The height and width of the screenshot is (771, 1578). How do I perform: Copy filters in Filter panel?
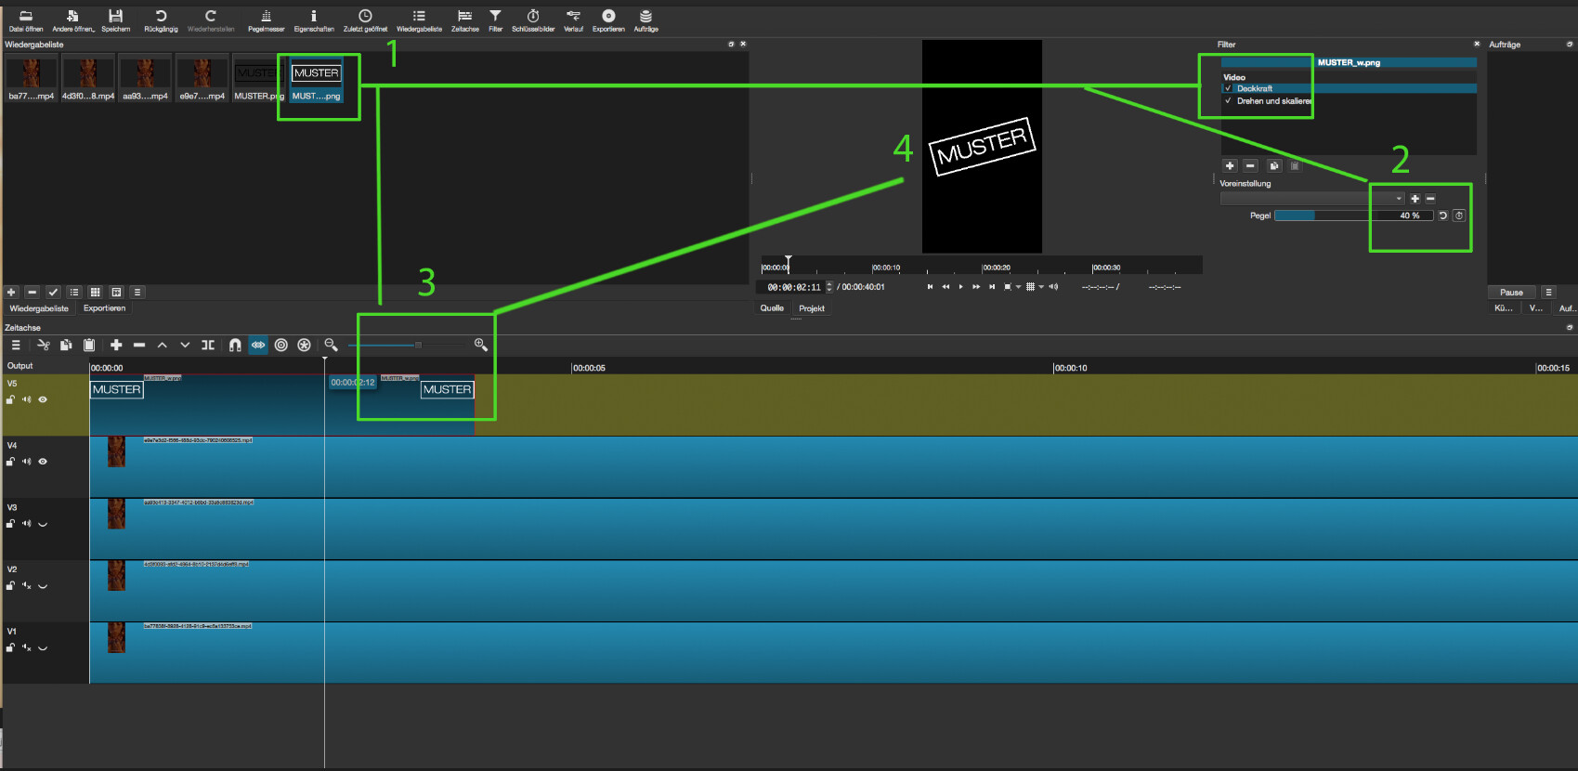pyautogui.click(x=1274, y=165)
